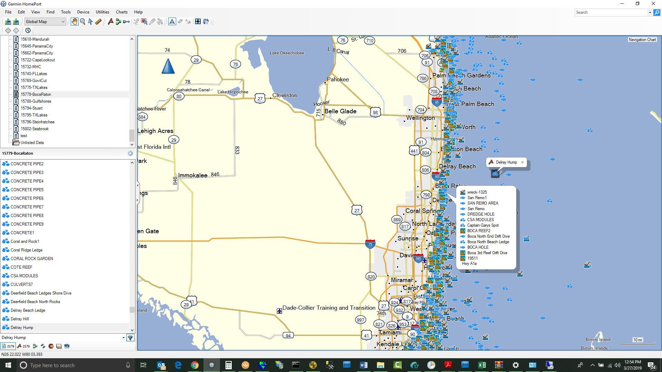Click the filter funnel button
The image size is (662, 372).
pyautogui.click(x=130, y=338)
